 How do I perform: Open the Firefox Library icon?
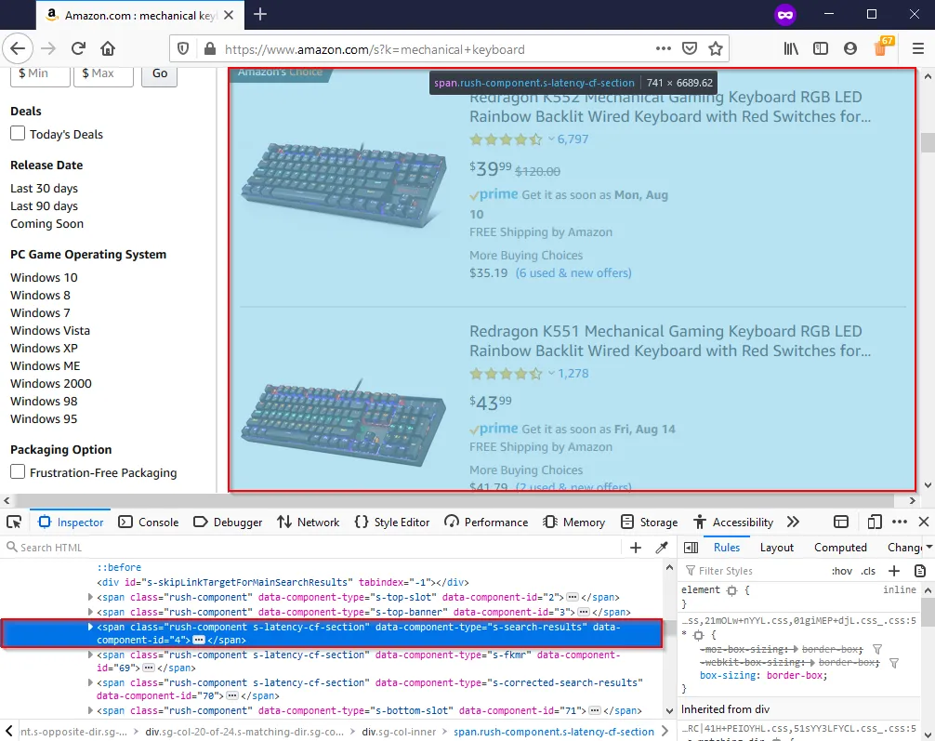[789, 48]
